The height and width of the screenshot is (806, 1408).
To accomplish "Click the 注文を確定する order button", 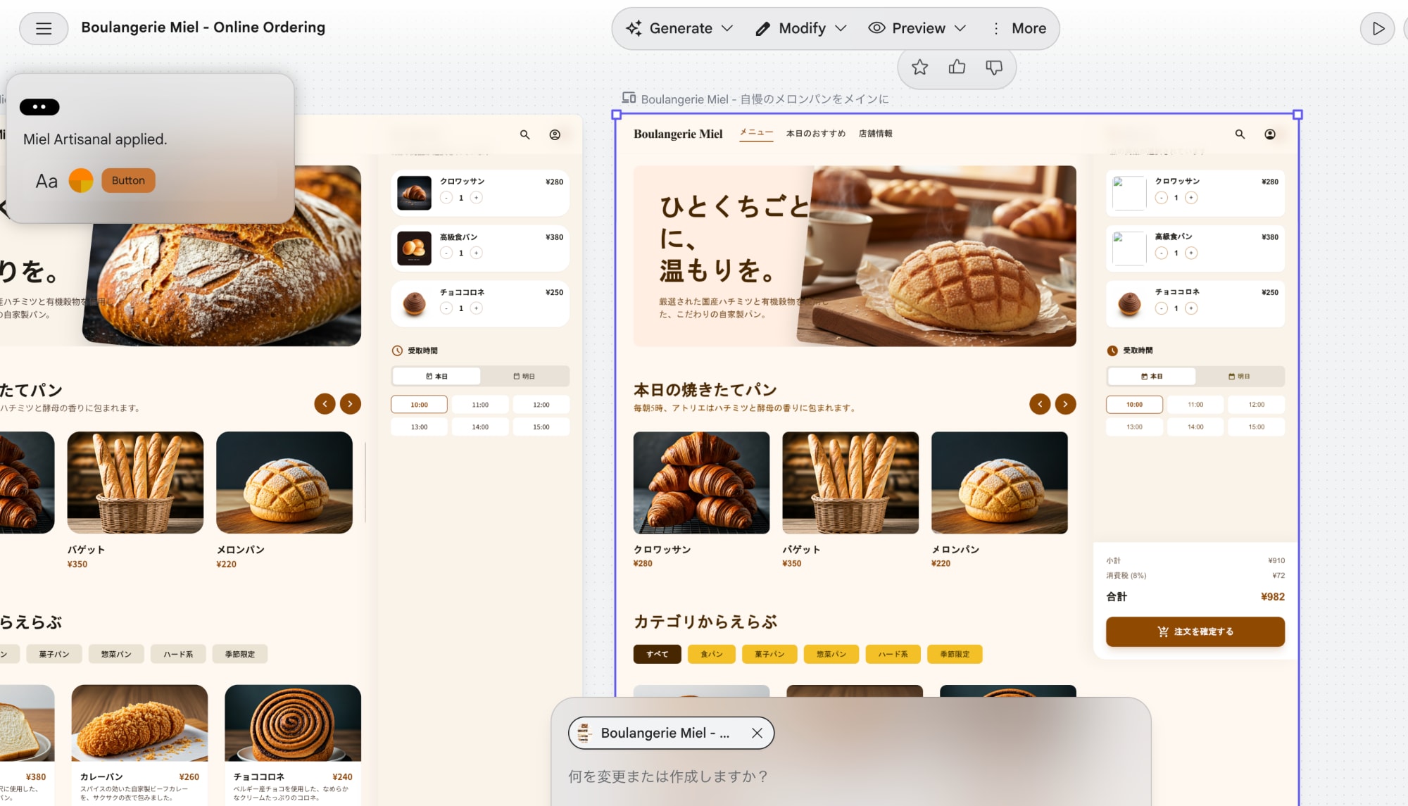I will (1195, 631).
